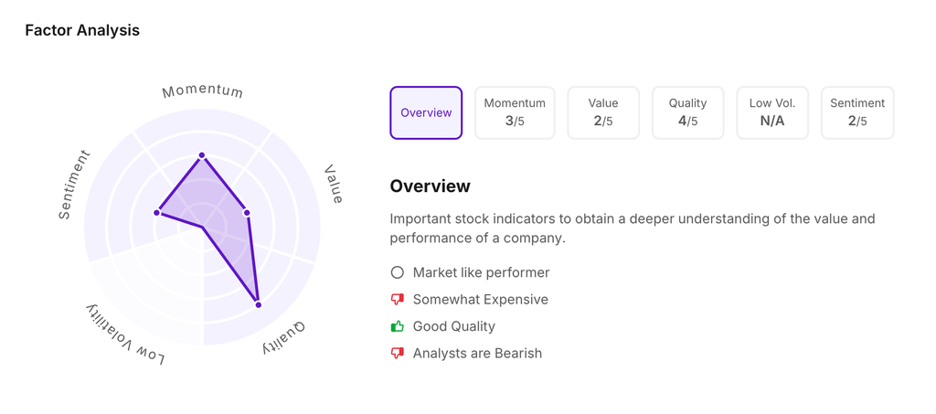Click the thumbs-up icon beside Good Quality
Screen dimensions: 936x414
(397, 326)
